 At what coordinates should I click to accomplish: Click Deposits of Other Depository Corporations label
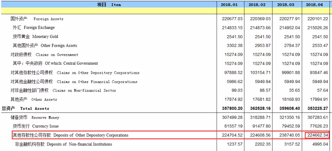click(70, 135)
